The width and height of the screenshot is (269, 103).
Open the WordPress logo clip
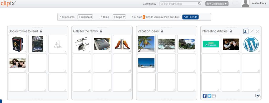tap(251, 44)
